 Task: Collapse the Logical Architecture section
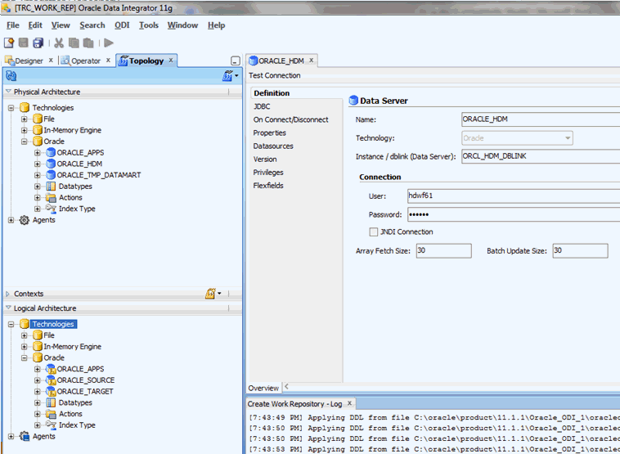[x=8, y=308]
